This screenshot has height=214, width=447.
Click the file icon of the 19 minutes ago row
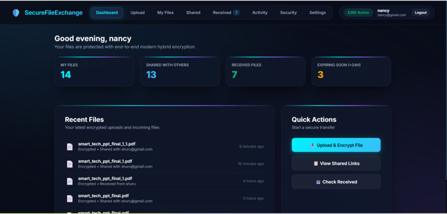(70, 164)
